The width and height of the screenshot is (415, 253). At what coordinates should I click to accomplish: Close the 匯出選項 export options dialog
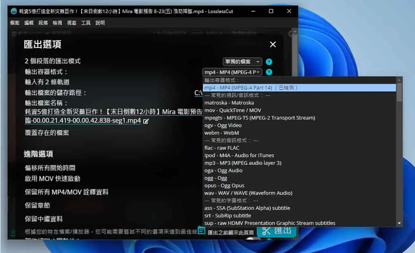point(273,45)
